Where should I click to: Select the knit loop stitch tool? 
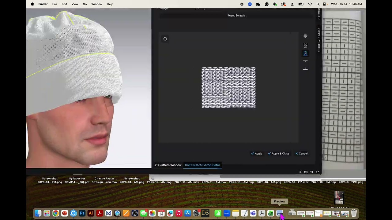pyautogui.click(x=305, y=46)
